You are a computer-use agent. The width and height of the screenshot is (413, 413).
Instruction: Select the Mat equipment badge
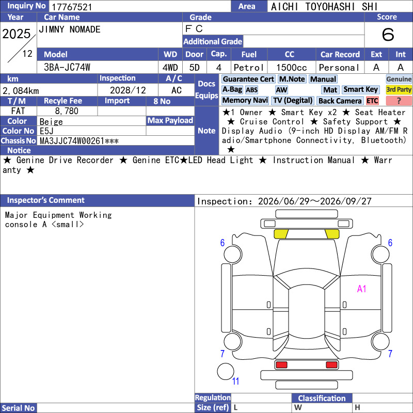click(330, 90)
